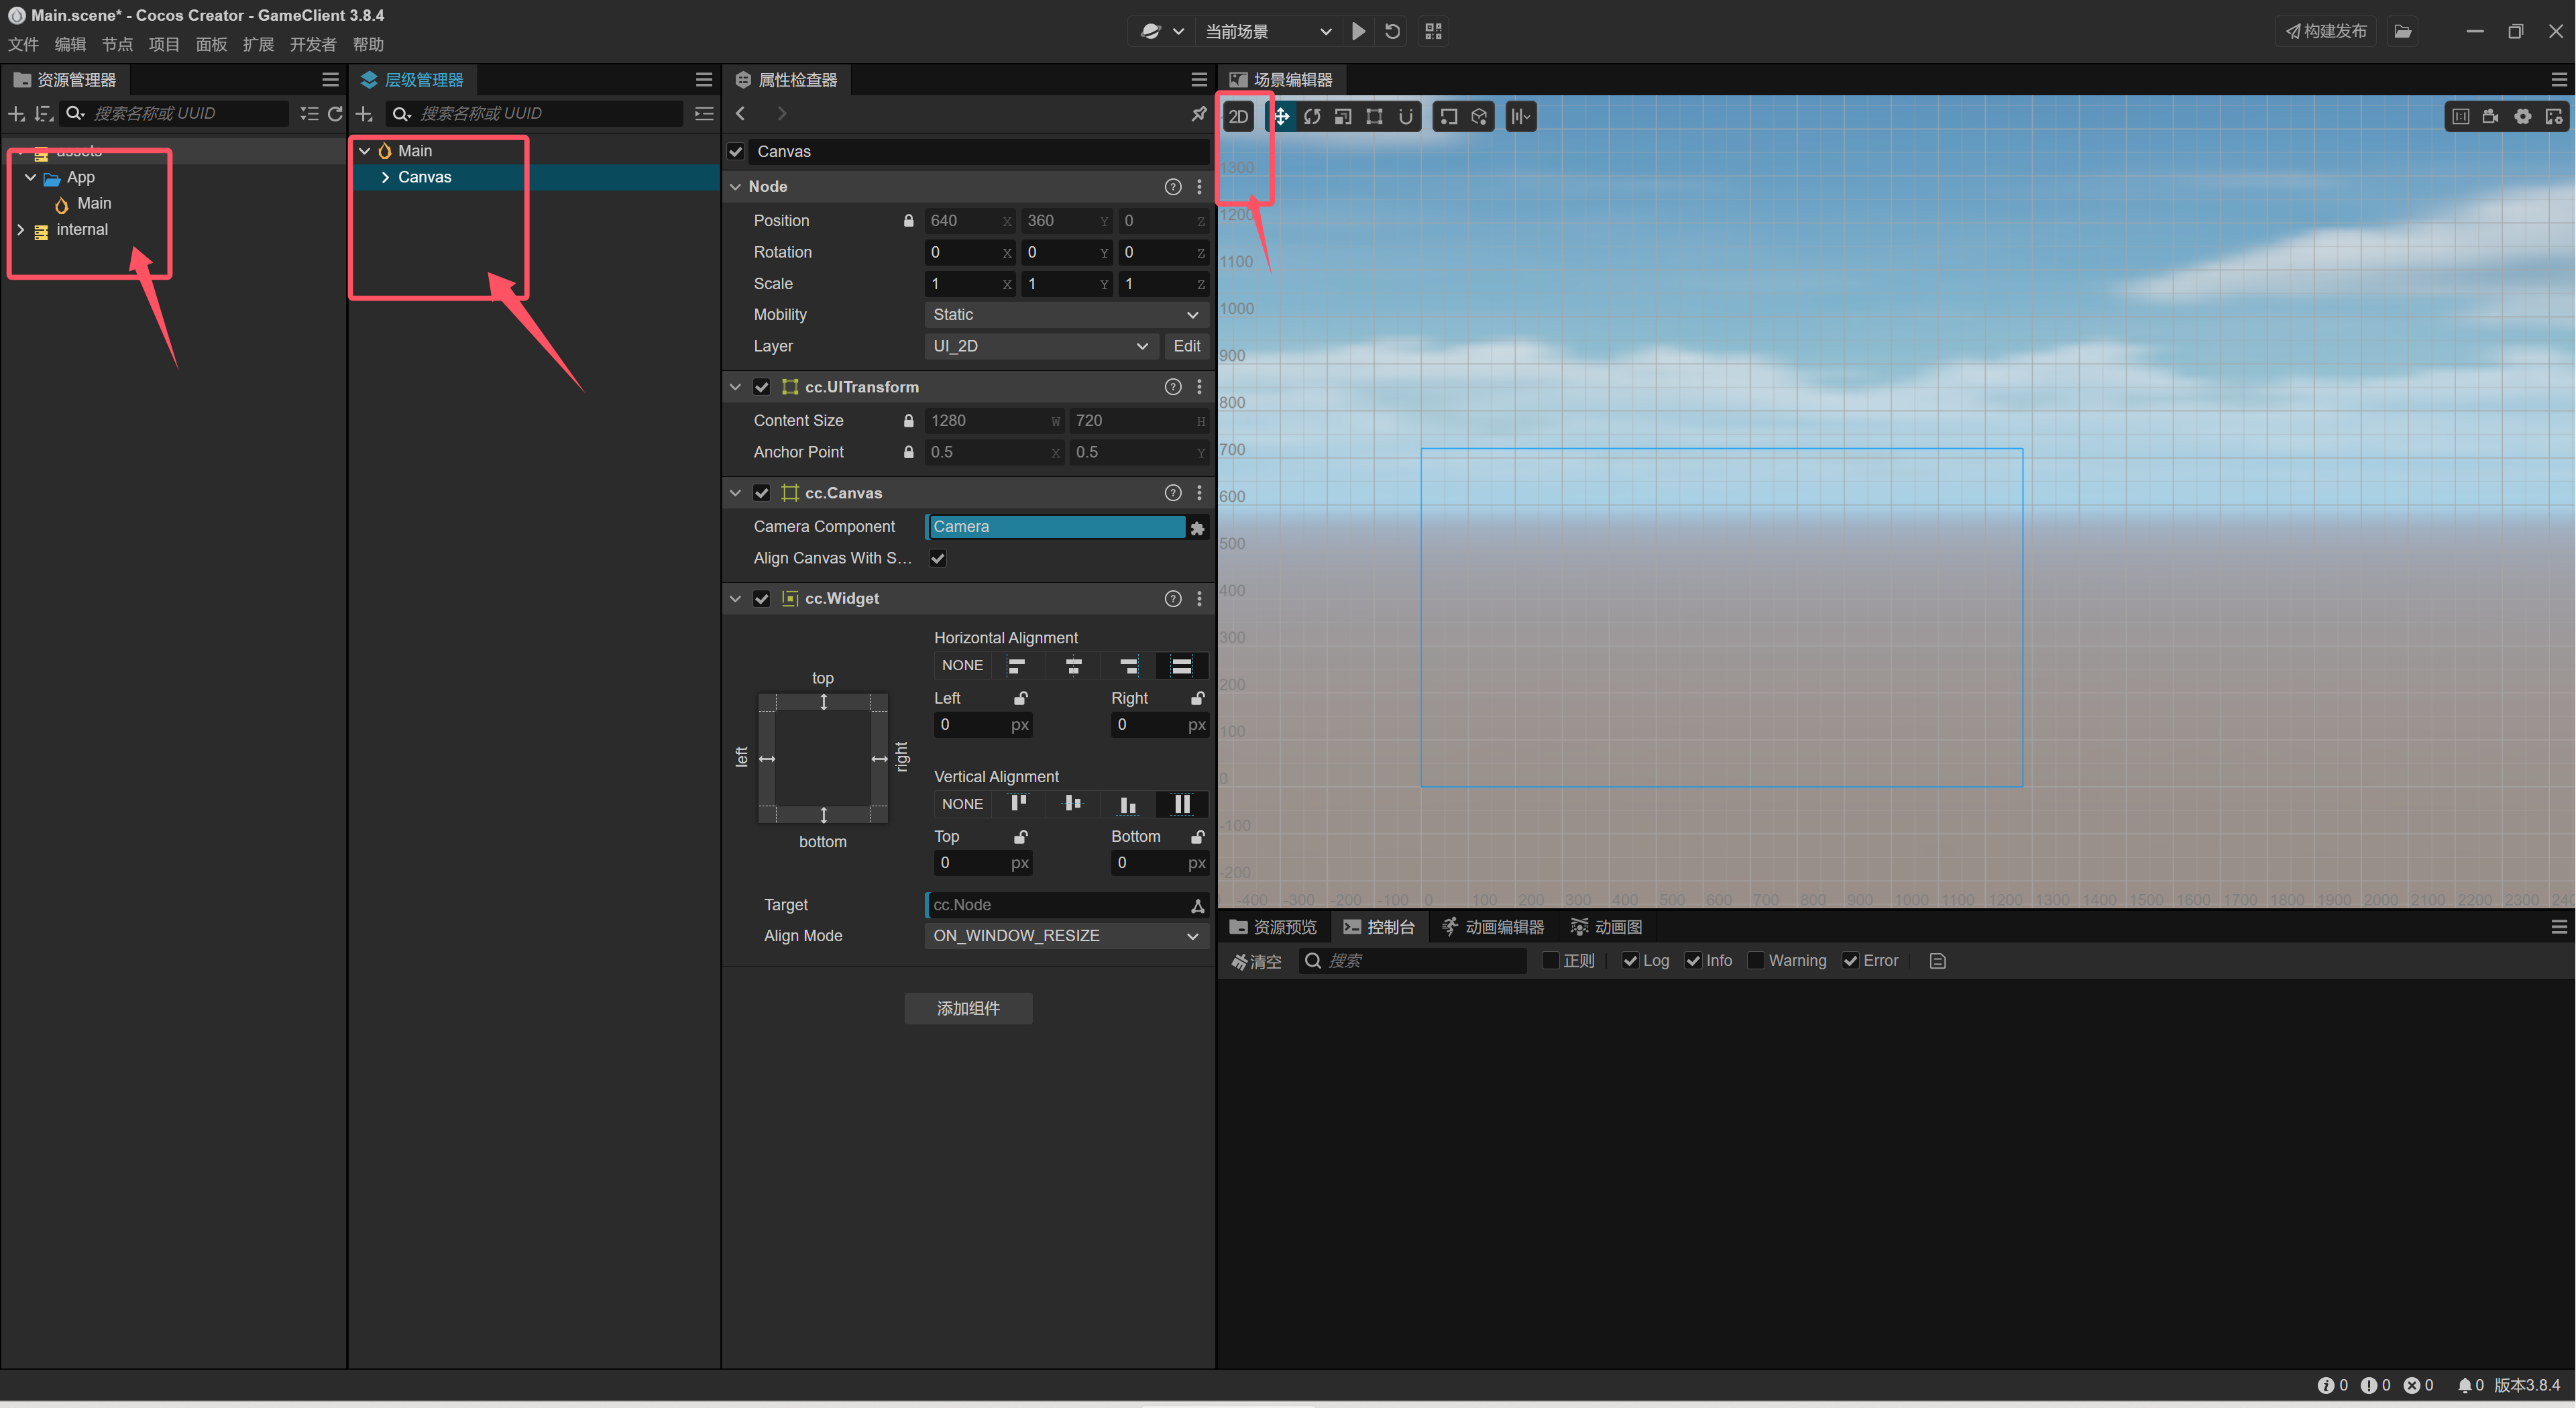
Task: Enable the Warning log filter checkbox
Action: coord(1755,960)
